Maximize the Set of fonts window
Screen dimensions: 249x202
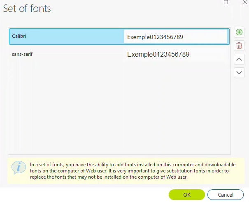(x=226, y=2)
